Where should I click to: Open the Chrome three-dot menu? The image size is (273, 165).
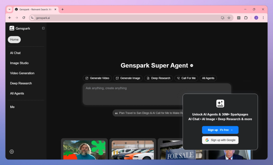point(263,18)
